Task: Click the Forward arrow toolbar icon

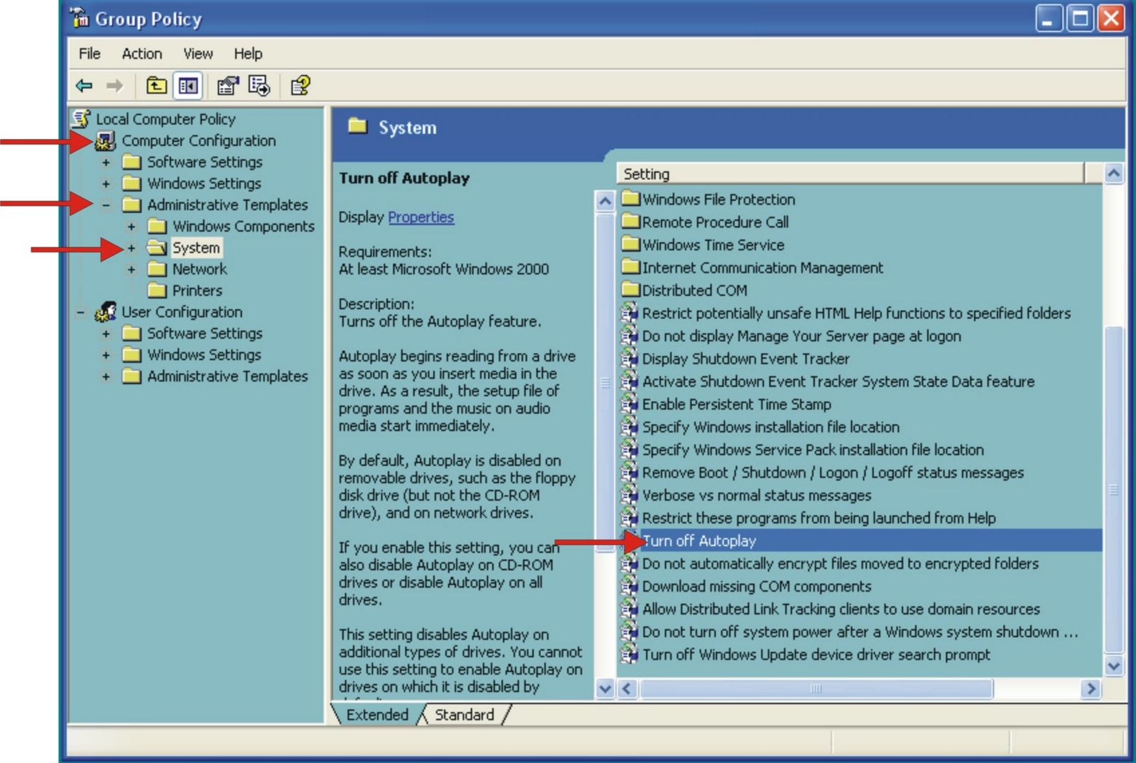Action: click(x=114, y=86)
